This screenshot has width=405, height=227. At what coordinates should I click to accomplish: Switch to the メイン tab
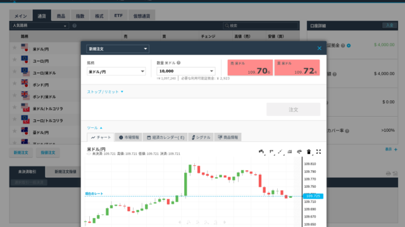[21, 16]
